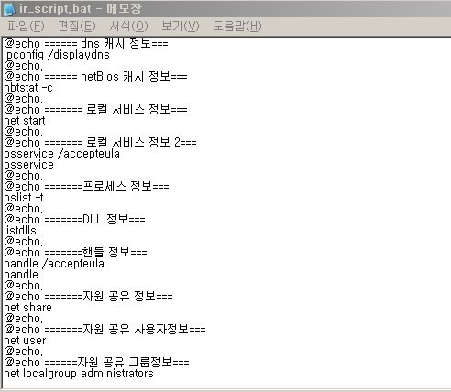Image resolution: width=451 pixels, height=392 pixels.
Task: Click the '핸들 정보===' echo line
Action: pos(75,253)
